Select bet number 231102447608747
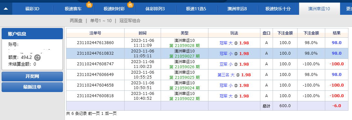The height and width of the screenshot is (120, 352). point(96,64)
